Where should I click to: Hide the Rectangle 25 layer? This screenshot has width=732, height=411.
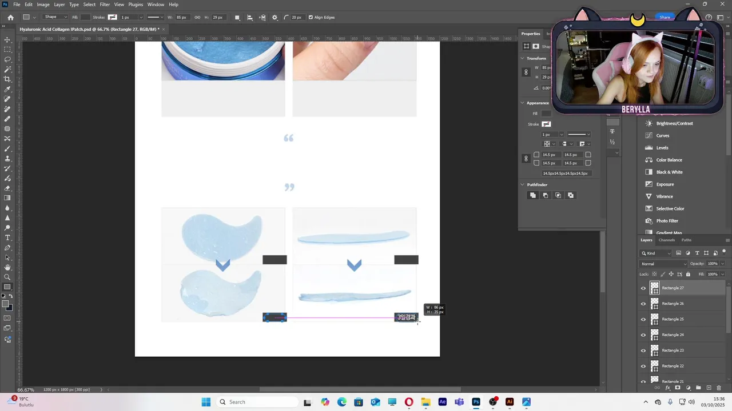click(x=643, y=319)
